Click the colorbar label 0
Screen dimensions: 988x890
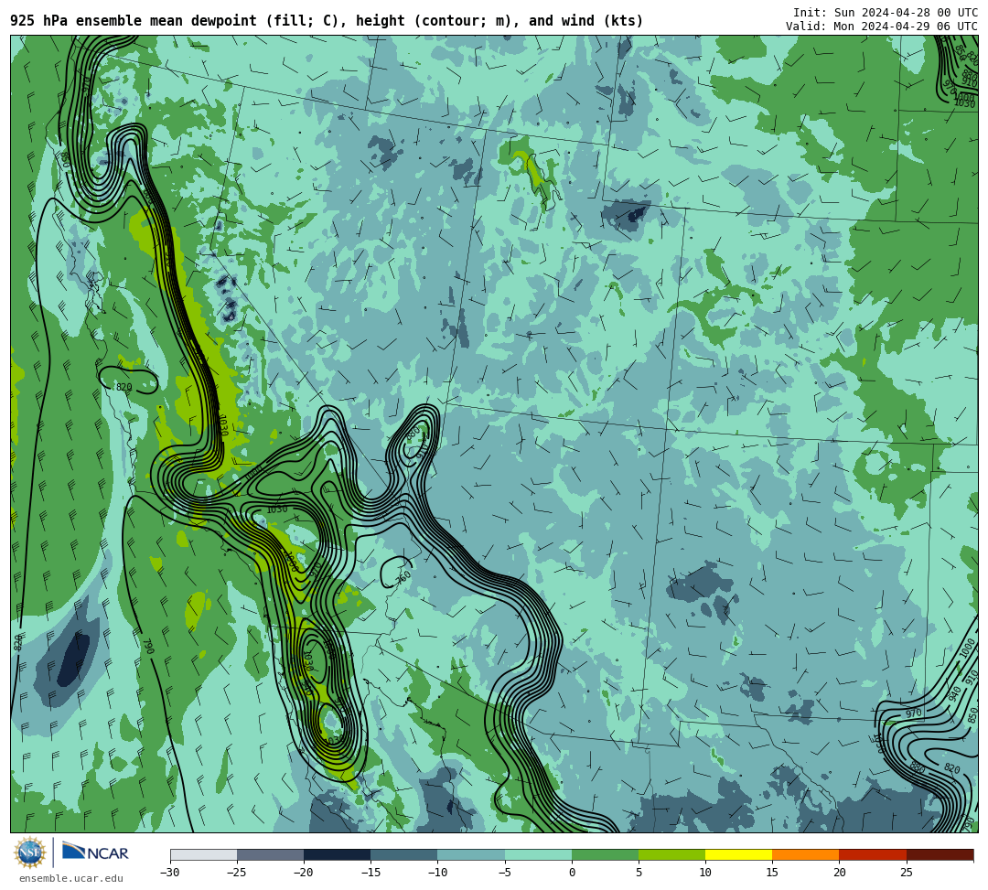pyautogui.click(x=572, y=873)
